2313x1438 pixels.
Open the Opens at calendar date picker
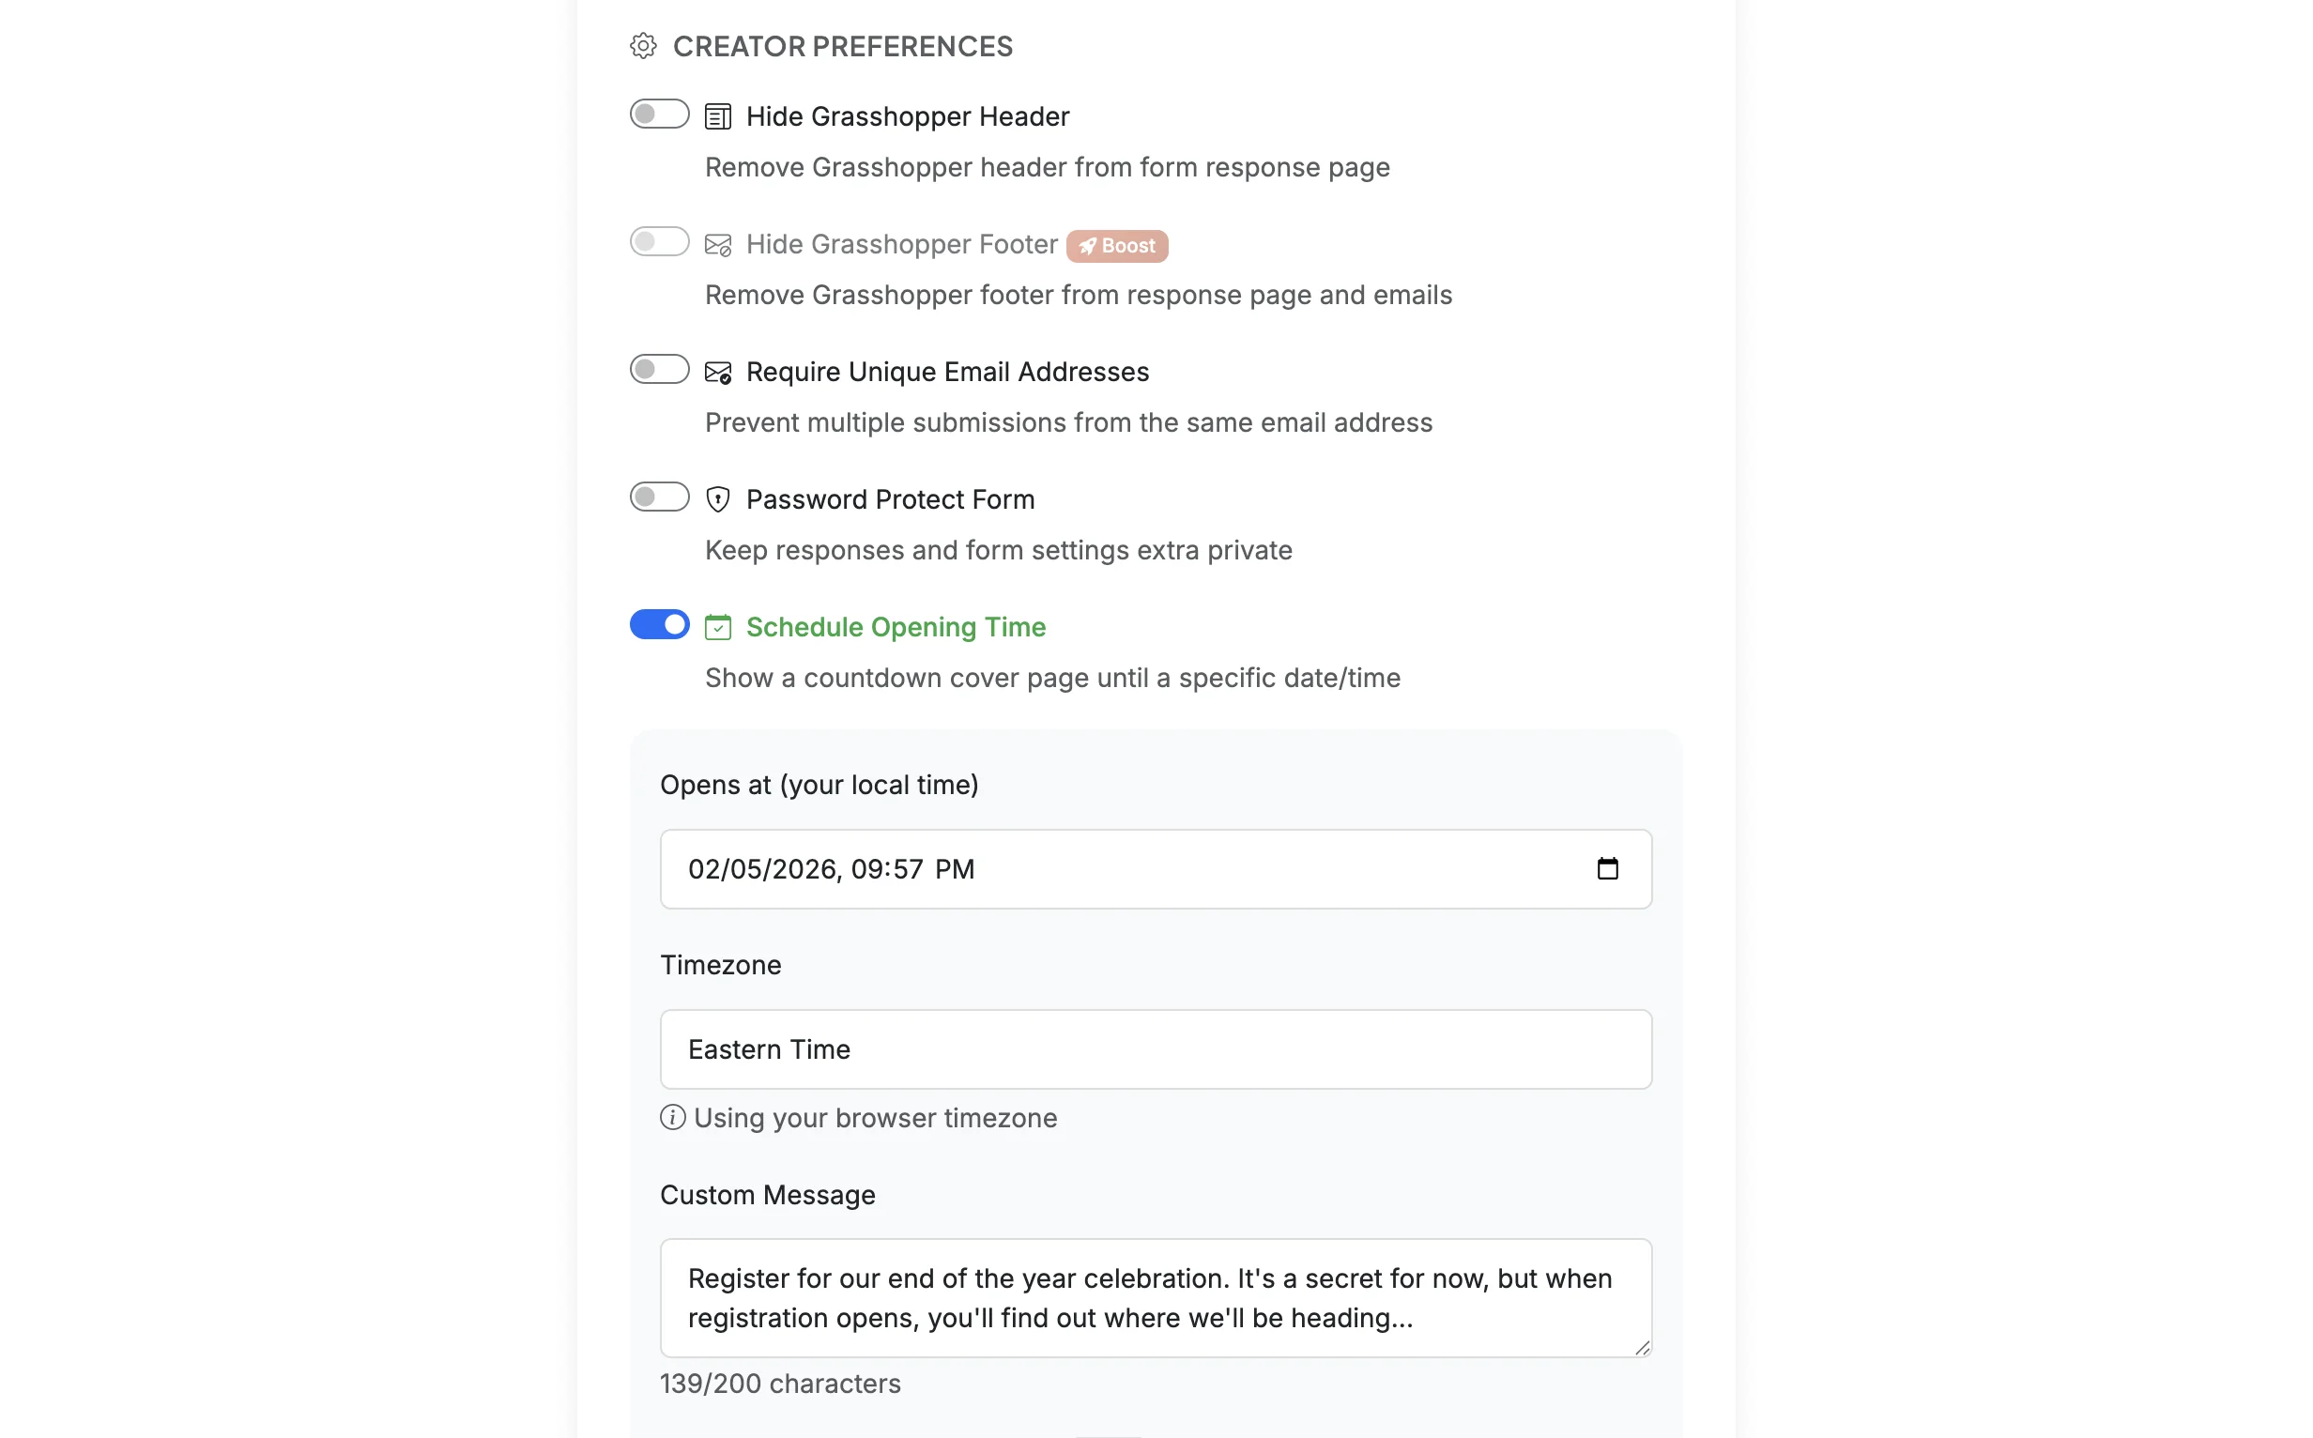point(1608,868)
